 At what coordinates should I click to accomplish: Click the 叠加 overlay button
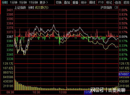click(67, 2)
